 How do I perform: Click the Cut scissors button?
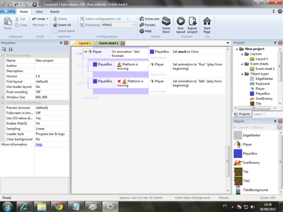pyautogui.click(x=20, y=19)
